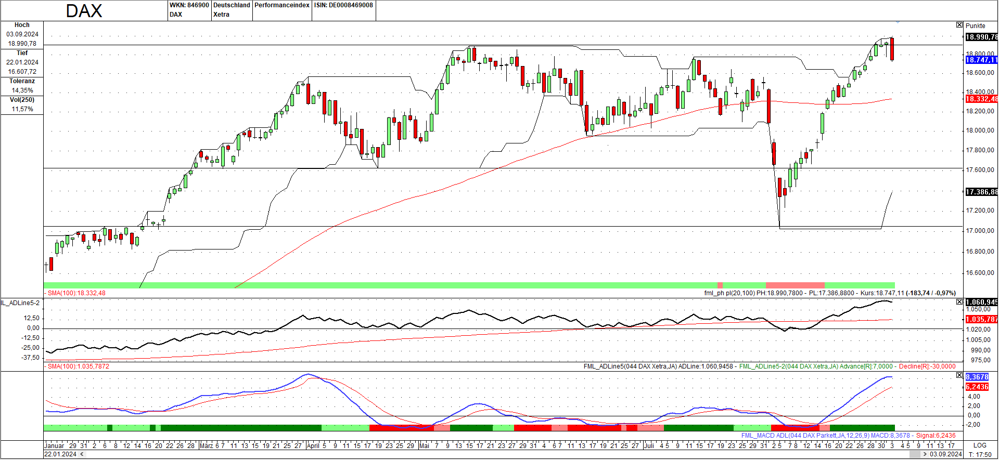Close the MACD indicator panel
The width and height of the screenshot is (999, 460).
[x=959, y=375]
